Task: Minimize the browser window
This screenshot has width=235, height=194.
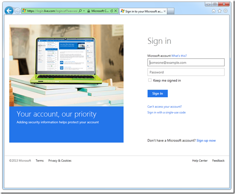Action: [x=208, y=4]
